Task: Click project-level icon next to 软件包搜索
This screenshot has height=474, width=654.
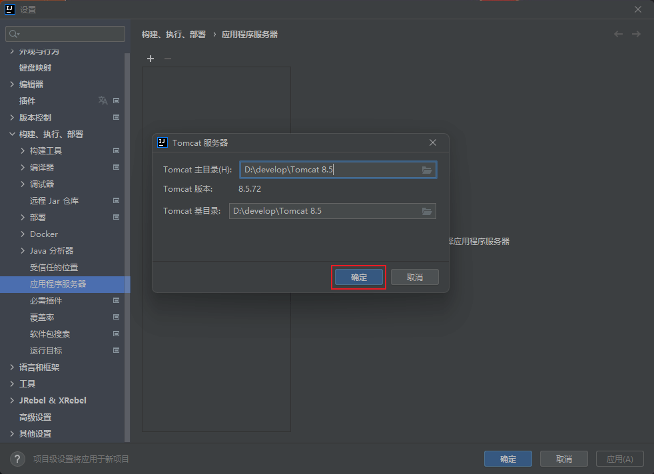Action: pyautogui.click(x=117, y=334)
